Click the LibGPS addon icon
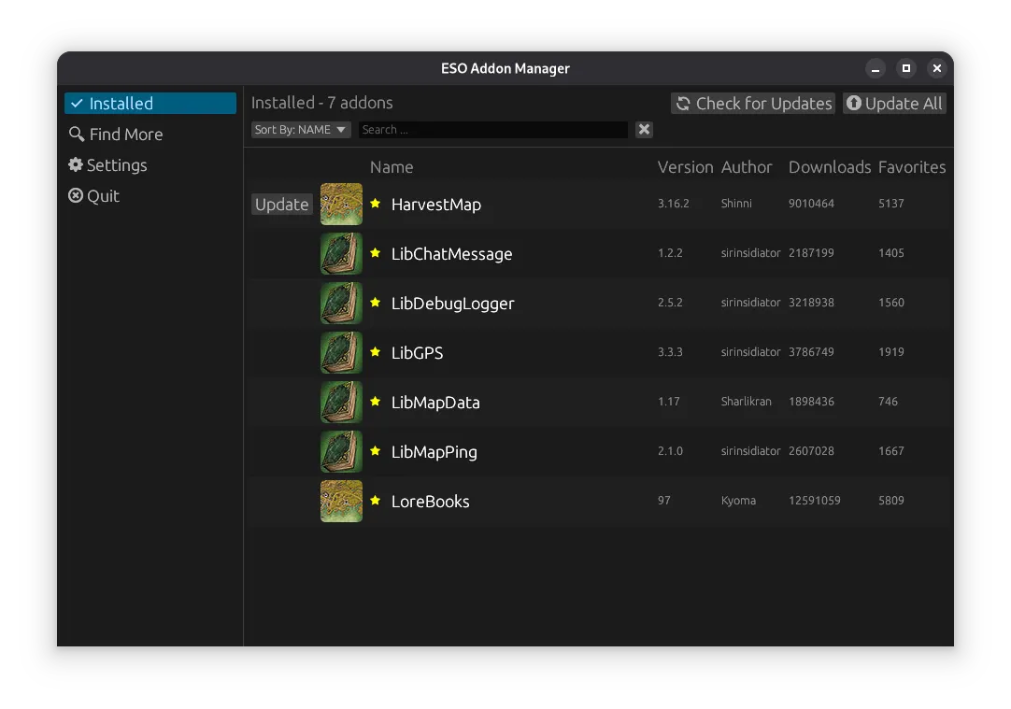The image size is (1011, 709). [341, 352]
